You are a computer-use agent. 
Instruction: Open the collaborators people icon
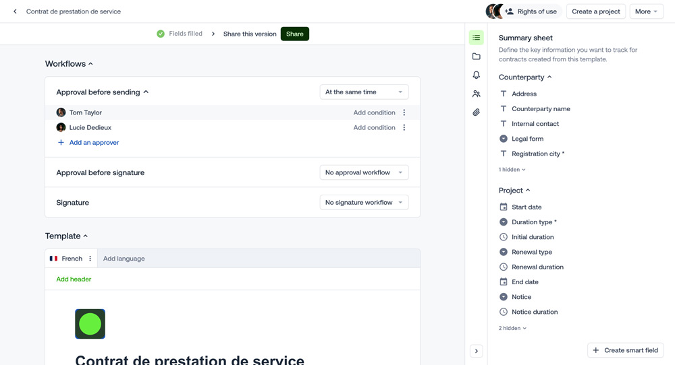pos(477,94)
